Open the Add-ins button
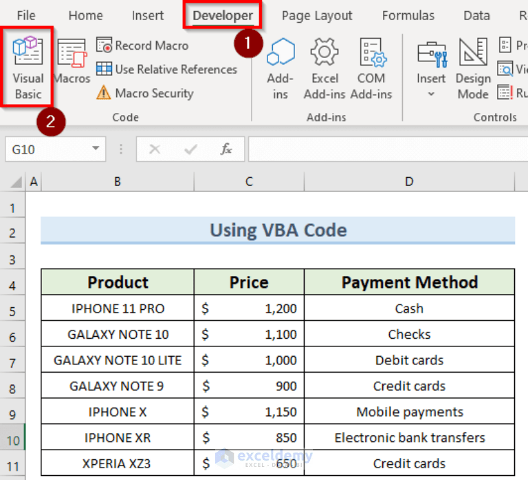 pos(280,69)
